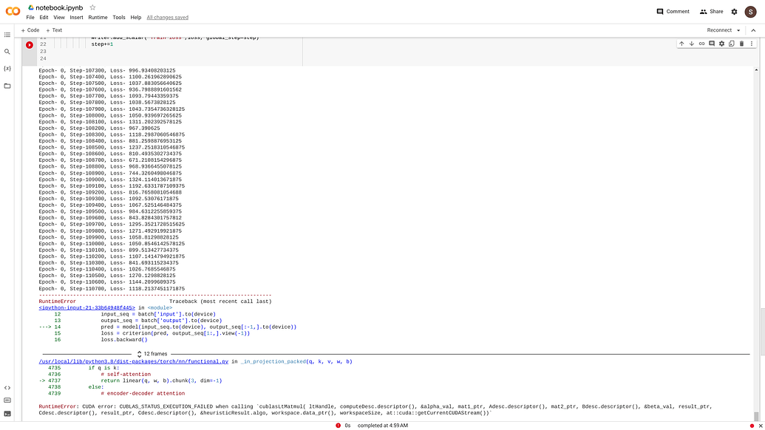Open more cell actions menu
The height and width of the screenshot is (430, 765).
[751, 44]
